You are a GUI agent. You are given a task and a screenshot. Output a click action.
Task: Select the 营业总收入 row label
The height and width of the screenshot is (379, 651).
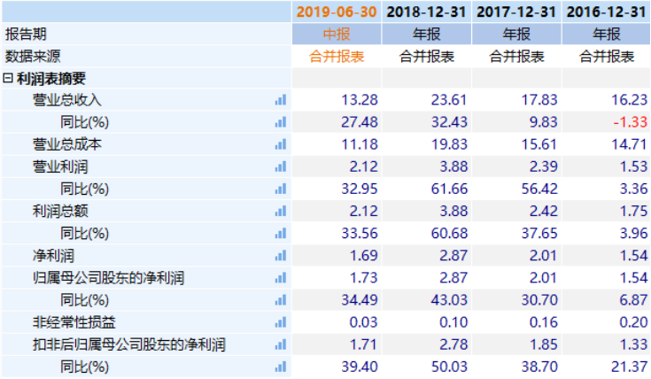coord(66,100)
